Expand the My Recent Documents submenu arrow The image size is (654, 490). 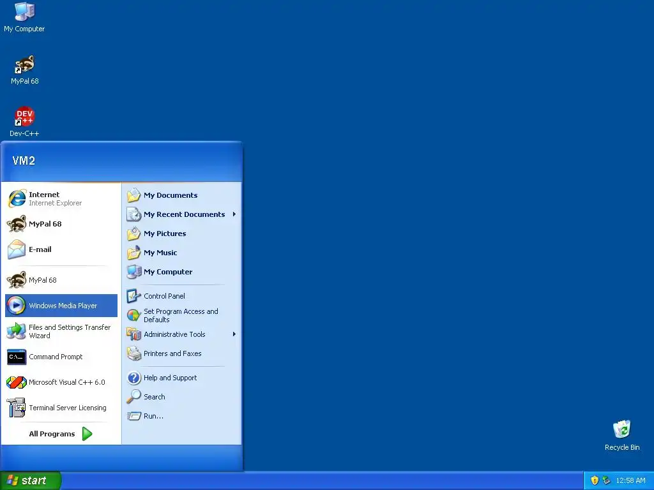[x=234, y=214]
